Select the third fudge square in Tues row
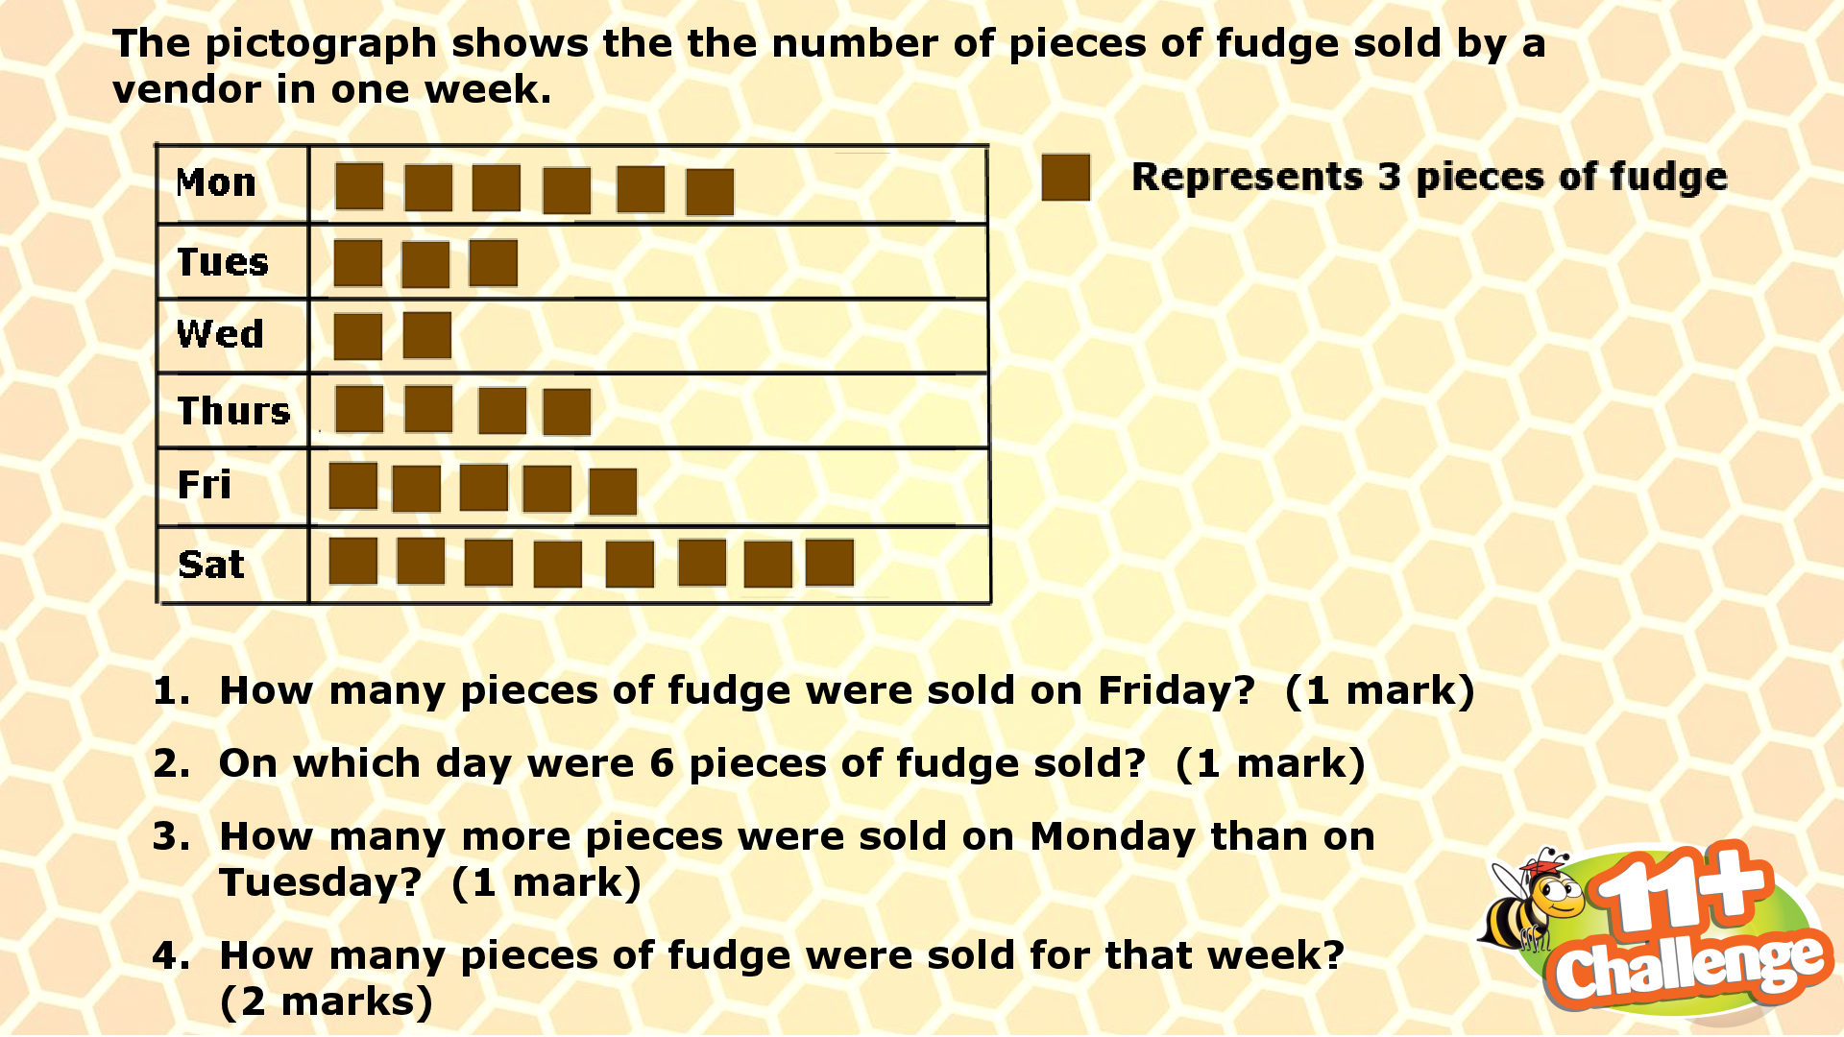 click(494, 263)
